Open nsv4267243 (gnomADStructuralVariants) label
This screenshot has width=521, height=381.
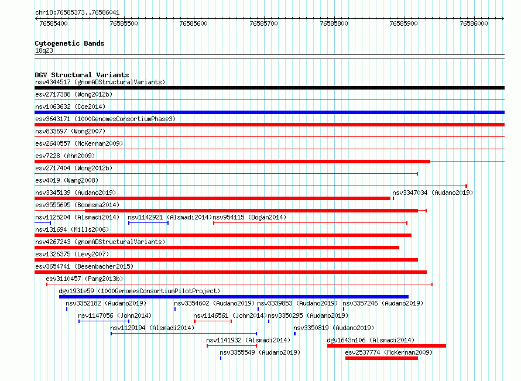pos(100,242)
